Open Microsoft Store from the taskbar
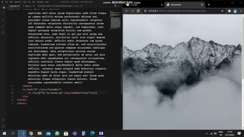 (x=66, y=134)
